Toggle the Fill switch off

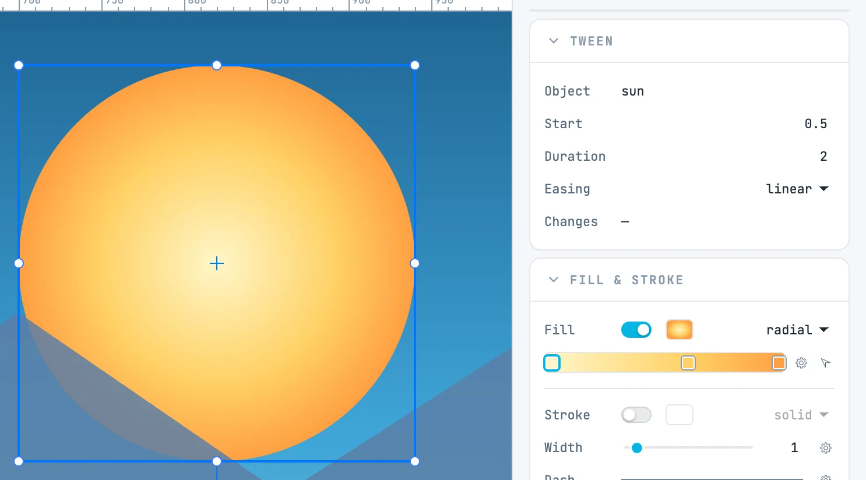coord(636,330)
